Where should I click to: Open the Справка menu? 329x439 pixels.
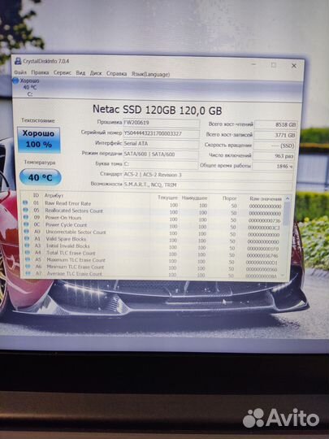(x=116, y=74)
